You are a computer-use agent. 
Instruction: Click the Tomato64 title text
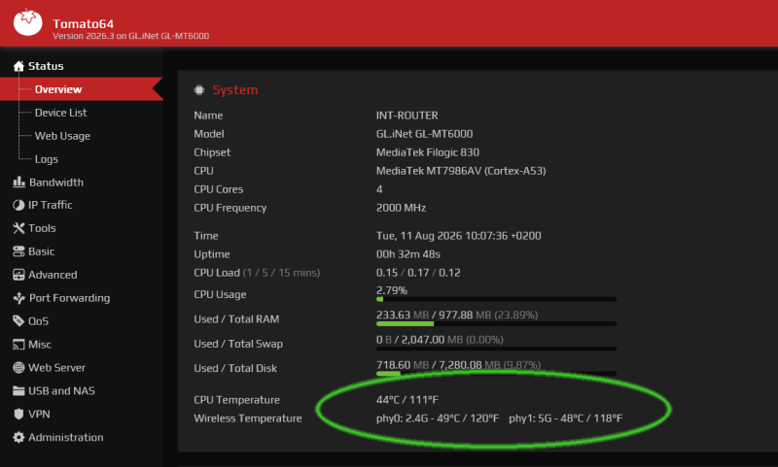point(83,23)
